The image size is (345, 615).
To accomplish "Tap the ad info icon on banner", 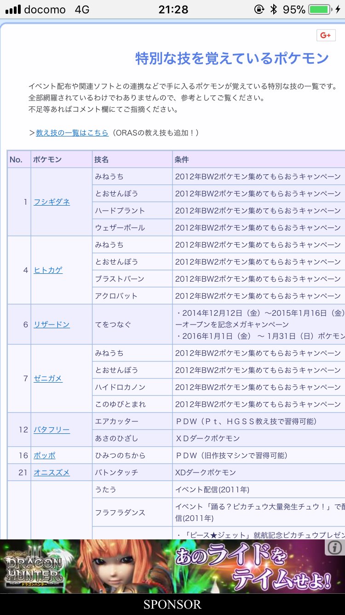I will coord(335,547).
